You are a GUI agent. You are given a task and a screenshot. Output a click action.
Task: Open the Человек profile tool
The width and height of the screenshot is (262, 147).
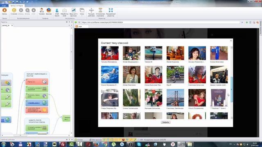coord(42,11)
